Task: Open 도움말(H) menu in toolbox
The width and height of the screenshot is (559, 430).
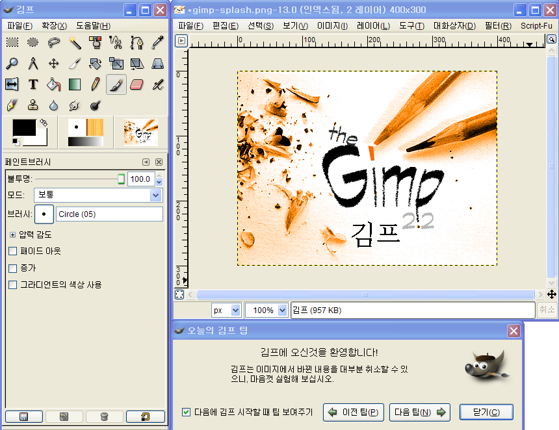Action: (93, 25)
